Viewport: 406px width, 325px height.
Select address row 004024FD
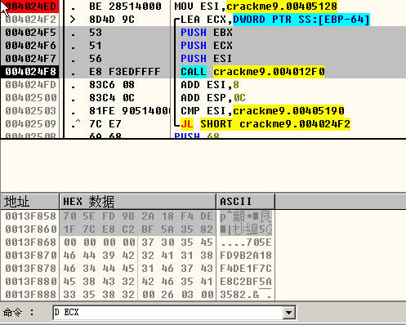(x=30, y=85)
